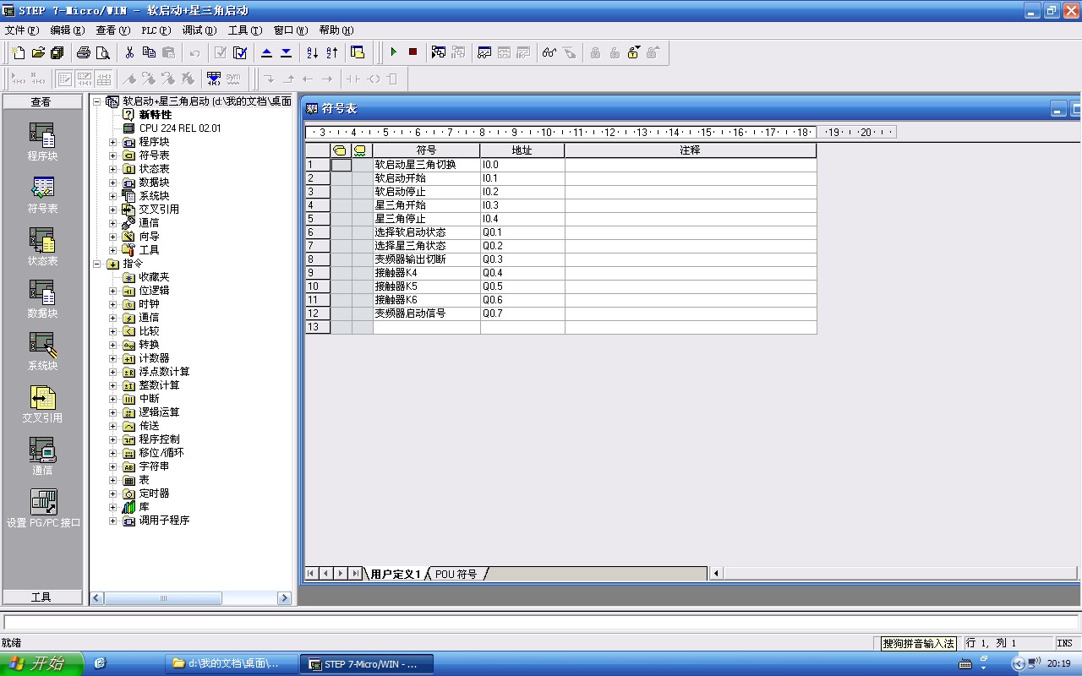The height and width of the screenshot is (676, 1082).
Task: Click the Upload blue up-arrow icon
Action: 266,52
